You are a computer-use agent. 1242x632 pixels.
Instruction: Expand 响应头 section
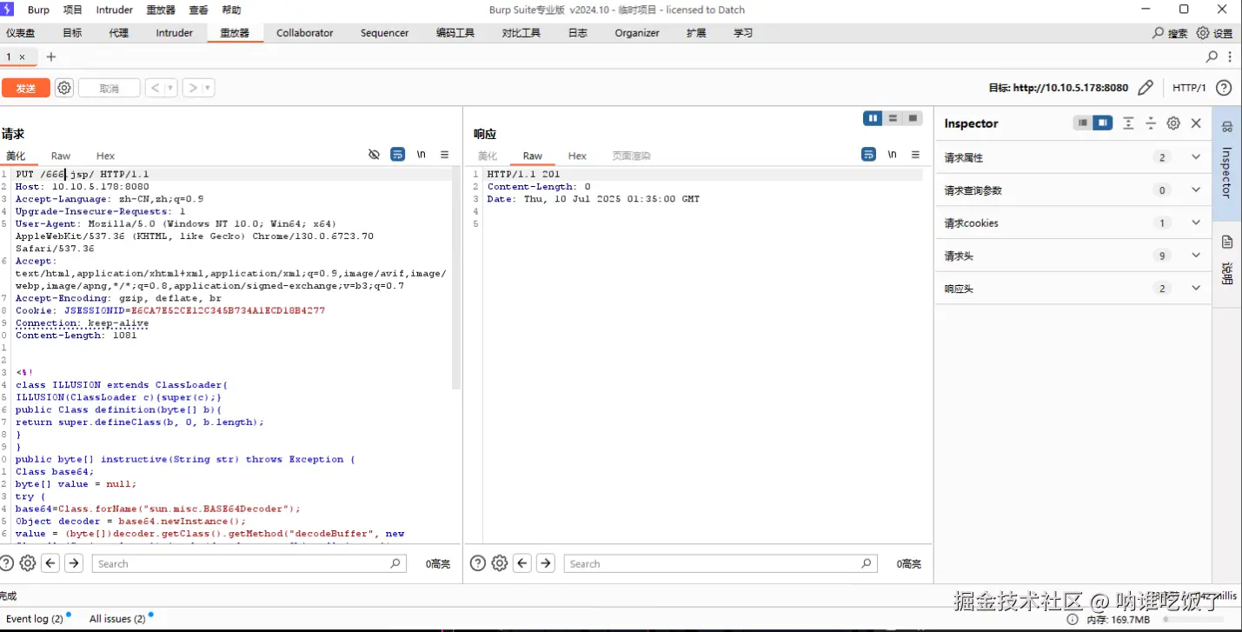point(1073,288)
